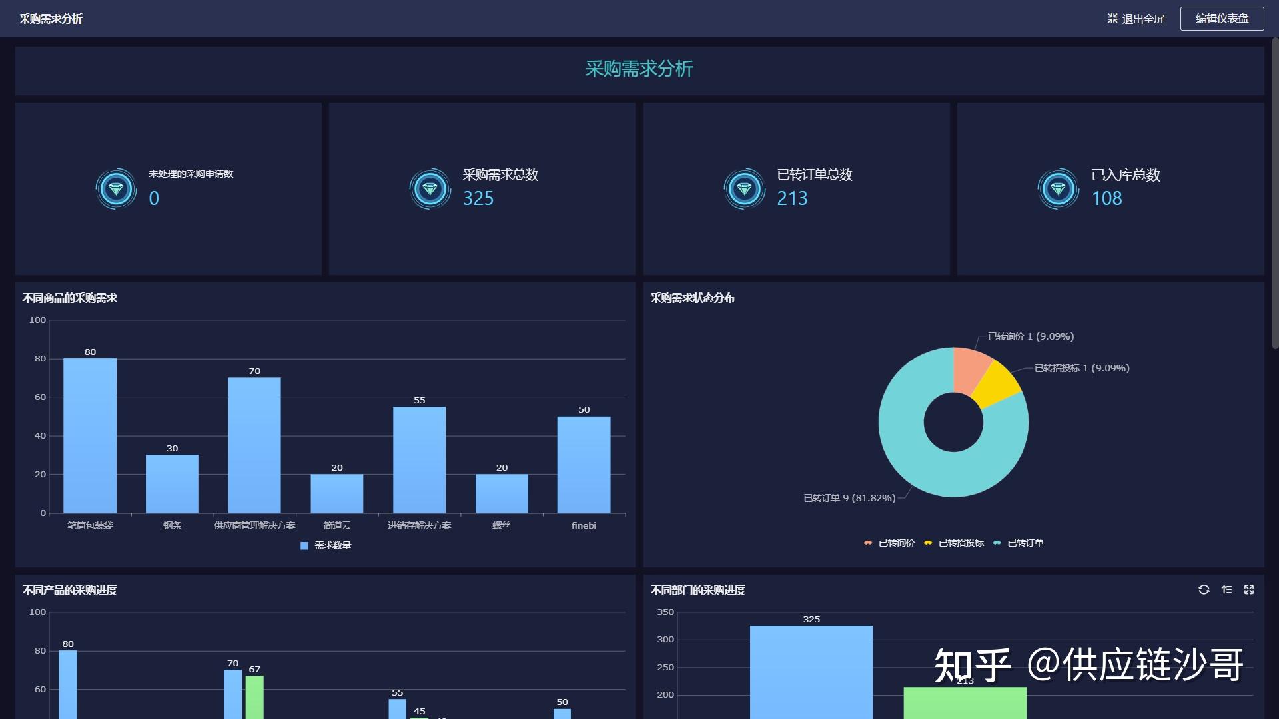Click the diamond icon in 已入库总数 card

pyautogui.click(x=1059, y=188)
